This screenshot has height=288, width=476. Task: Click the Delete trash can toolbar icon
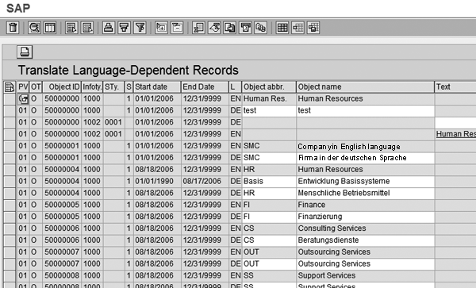point(13,28)
